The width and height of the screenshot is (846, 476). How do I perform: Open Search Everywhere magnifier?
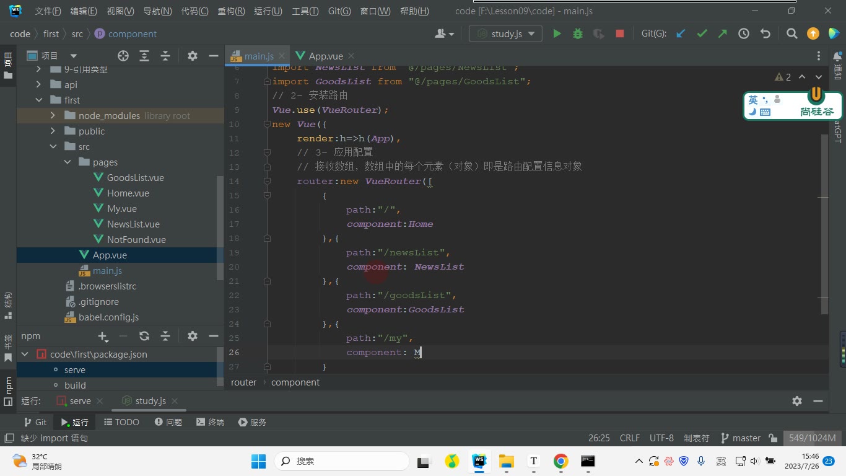point(791,33)
